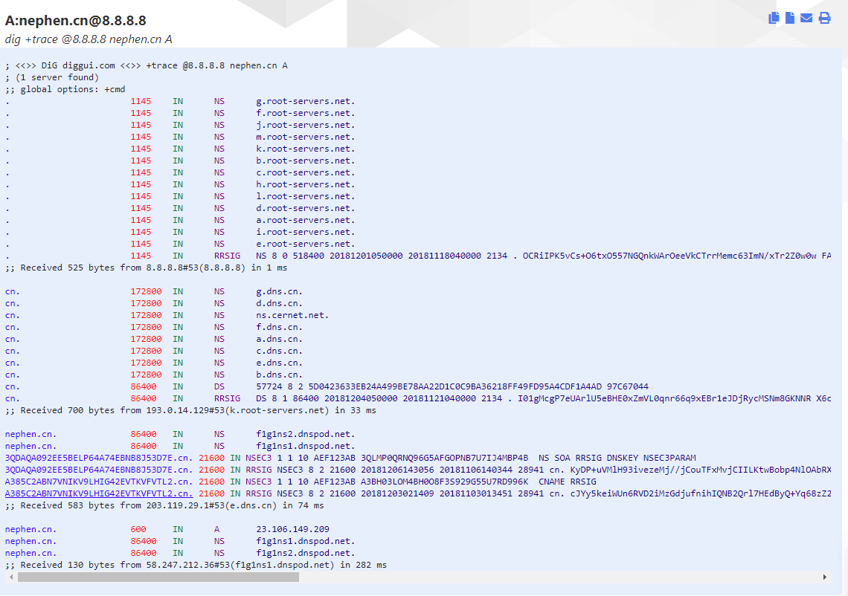Click 'Received 583 bytes from 203.119.29.1' line
This screenshot has height=596, width=848.
click(164, 505)
